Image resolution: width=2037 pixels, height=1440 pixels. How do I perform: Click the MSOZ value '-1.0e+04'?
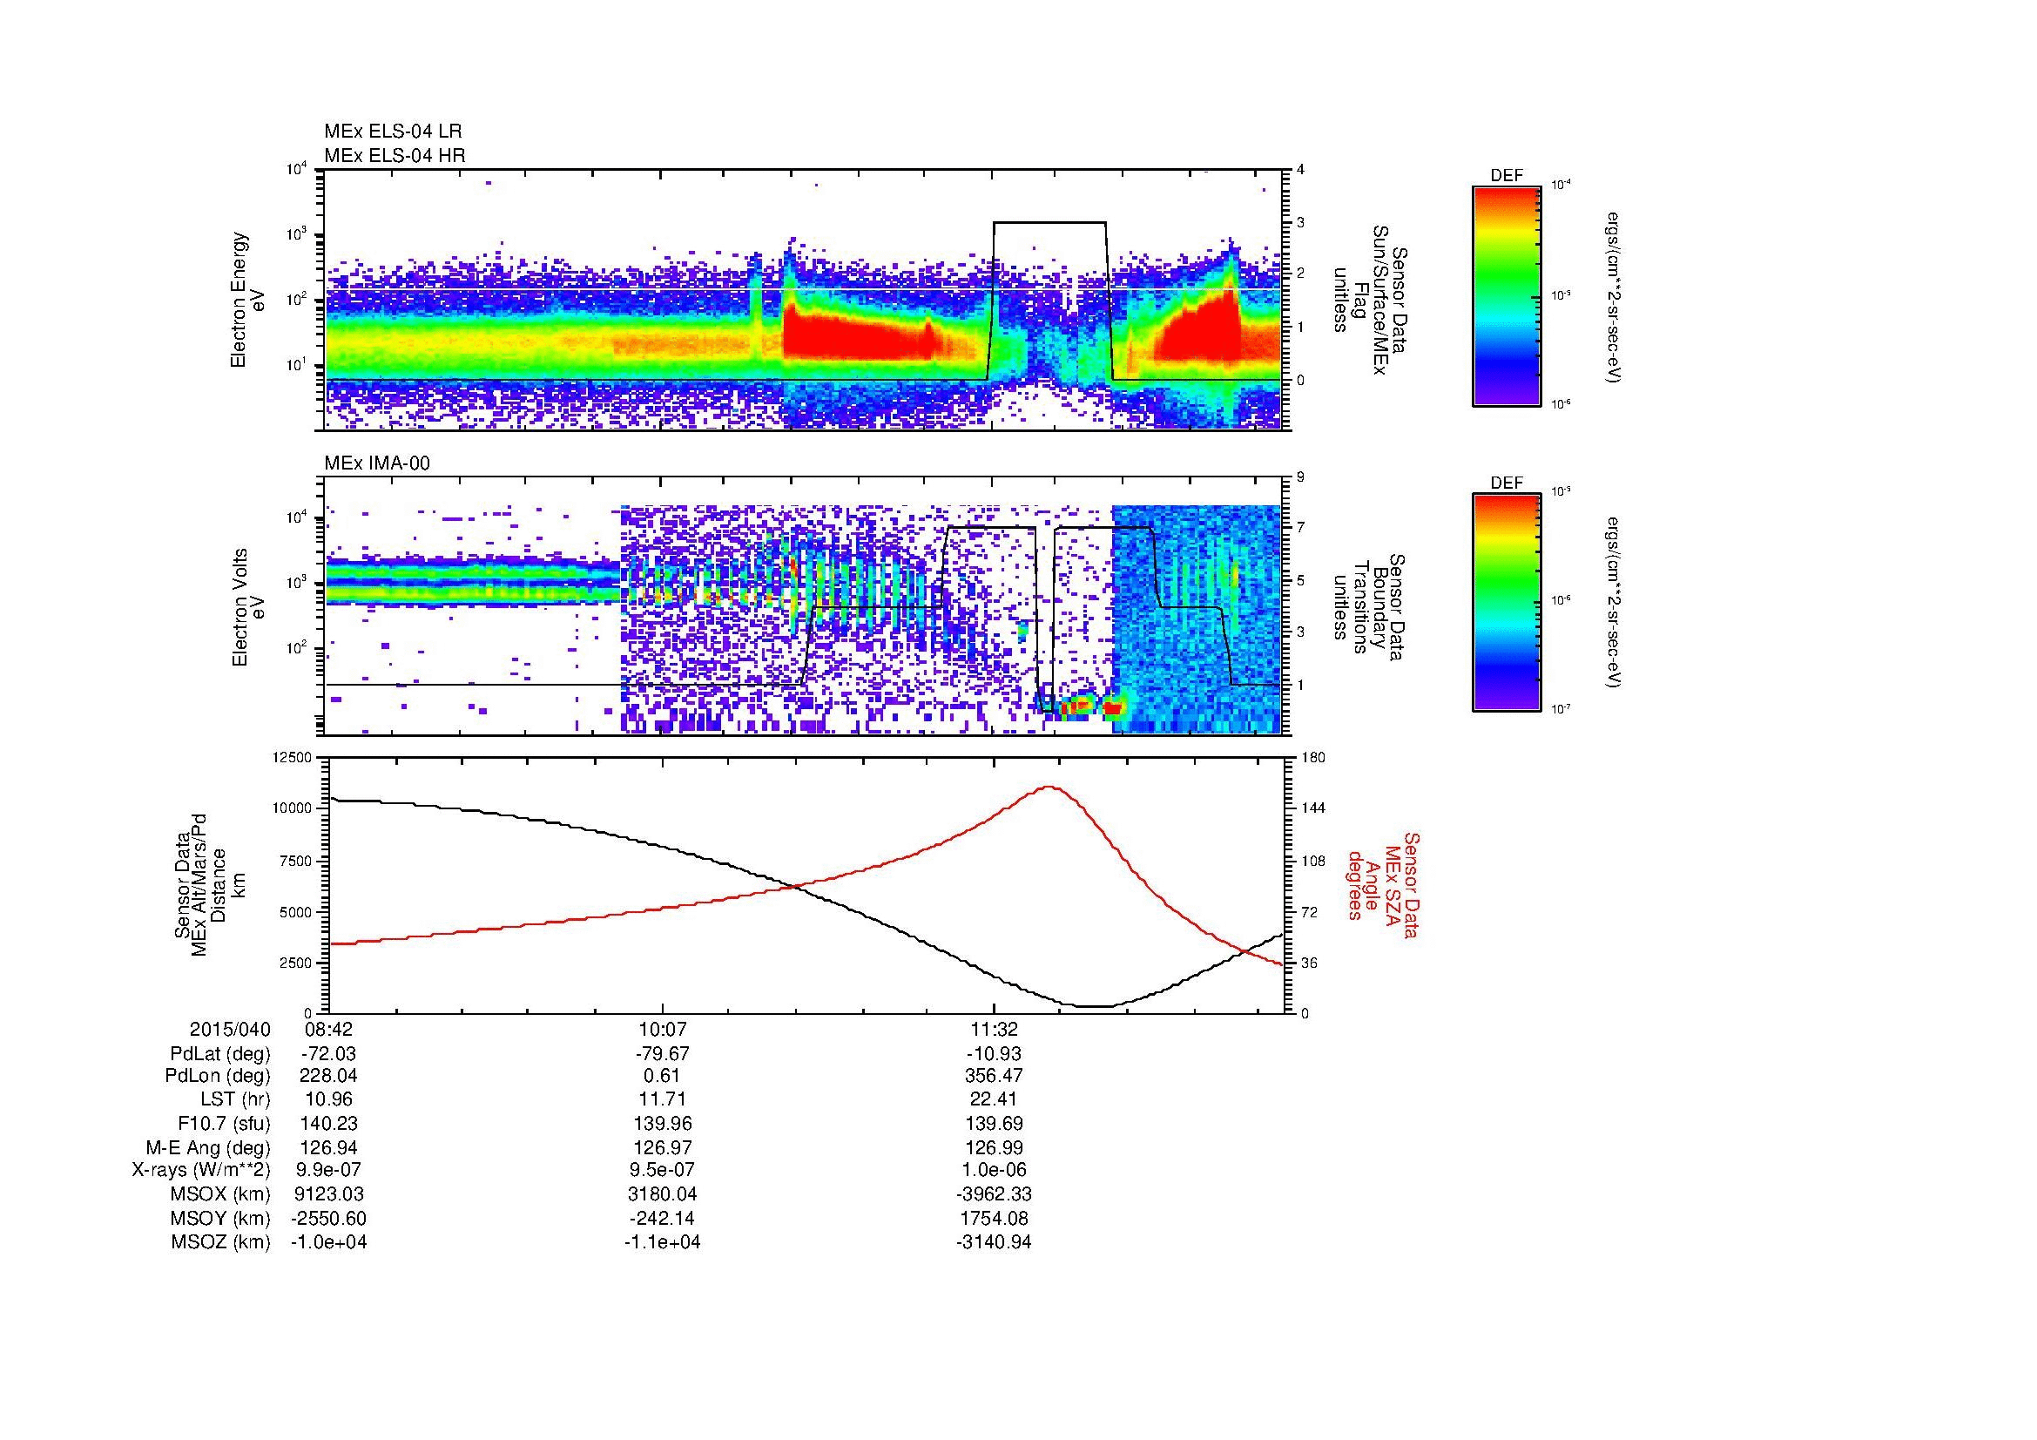328,1242
